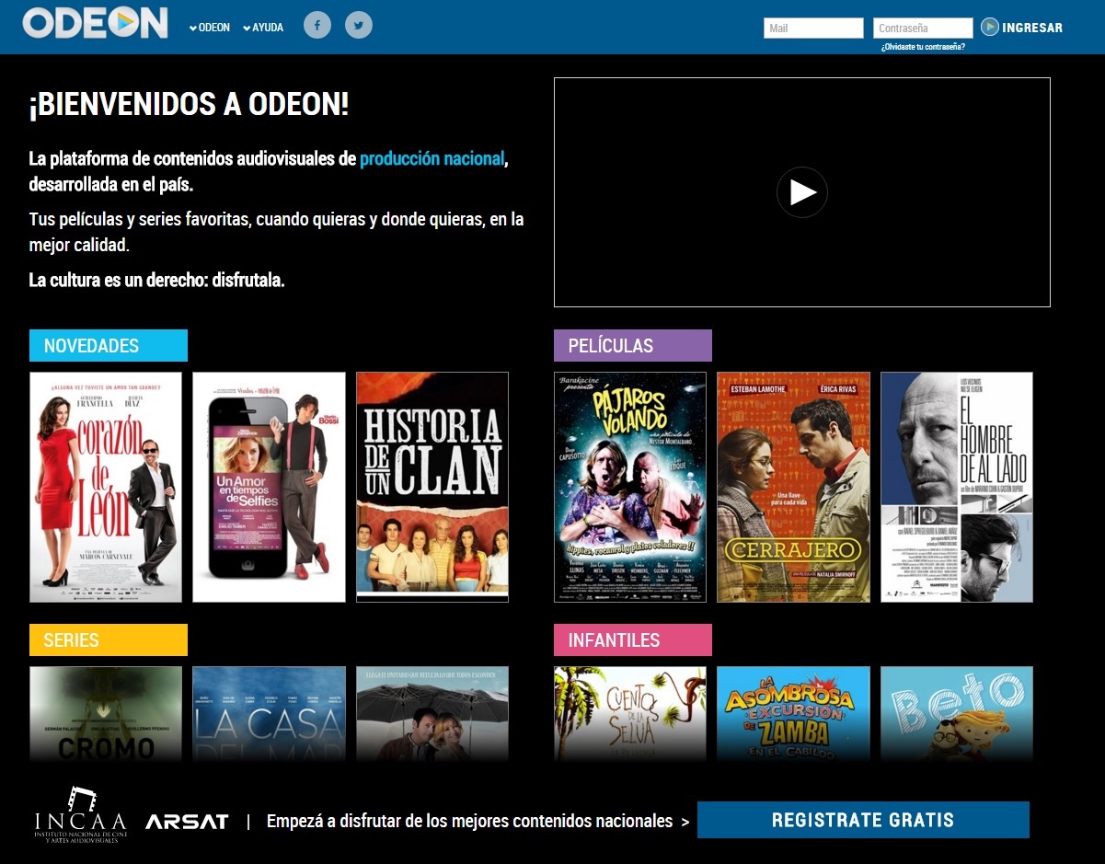Expand the ODEON dropdown menu
1105x864 pixels.
210,28
